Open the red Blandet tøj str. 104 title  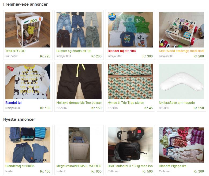pyautogui.click(x=122, y=51)
